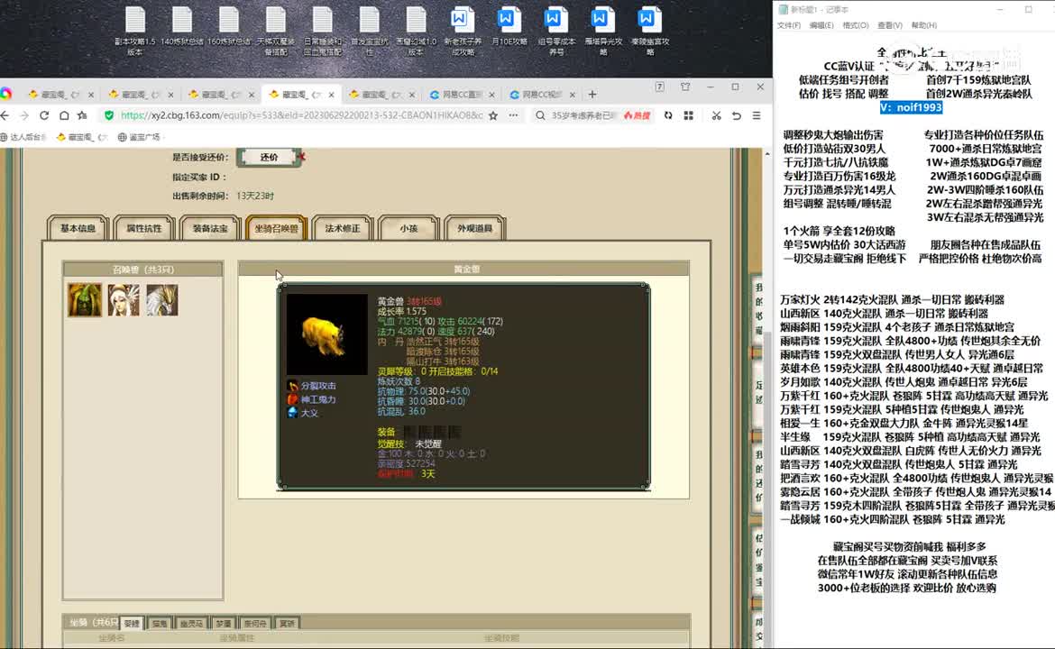Viewport: 1055px width, 649px height.
Task: Open the 小孩 tab
Action: [x=408, y=229]
